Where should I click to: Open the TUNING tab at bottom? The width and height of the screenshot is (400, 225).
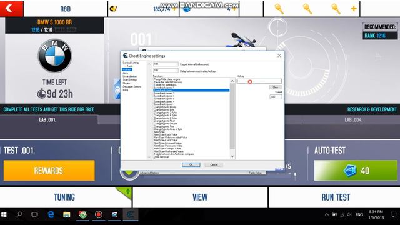(64, 197)
